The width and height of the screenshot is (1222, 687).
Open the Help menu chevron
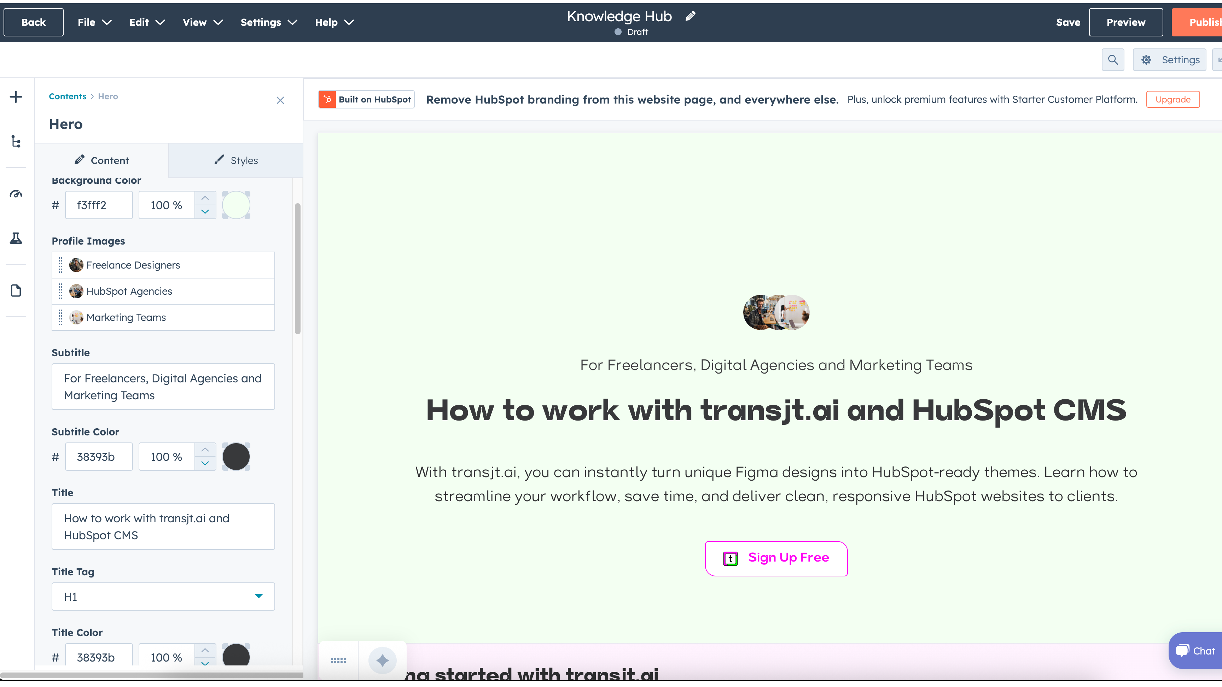(349, 22)
